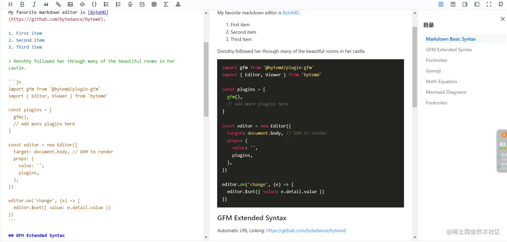The height and width of the screenshot is (242, 507).
Task: Apply strikethrough formatting
Action: pos(130,4)
